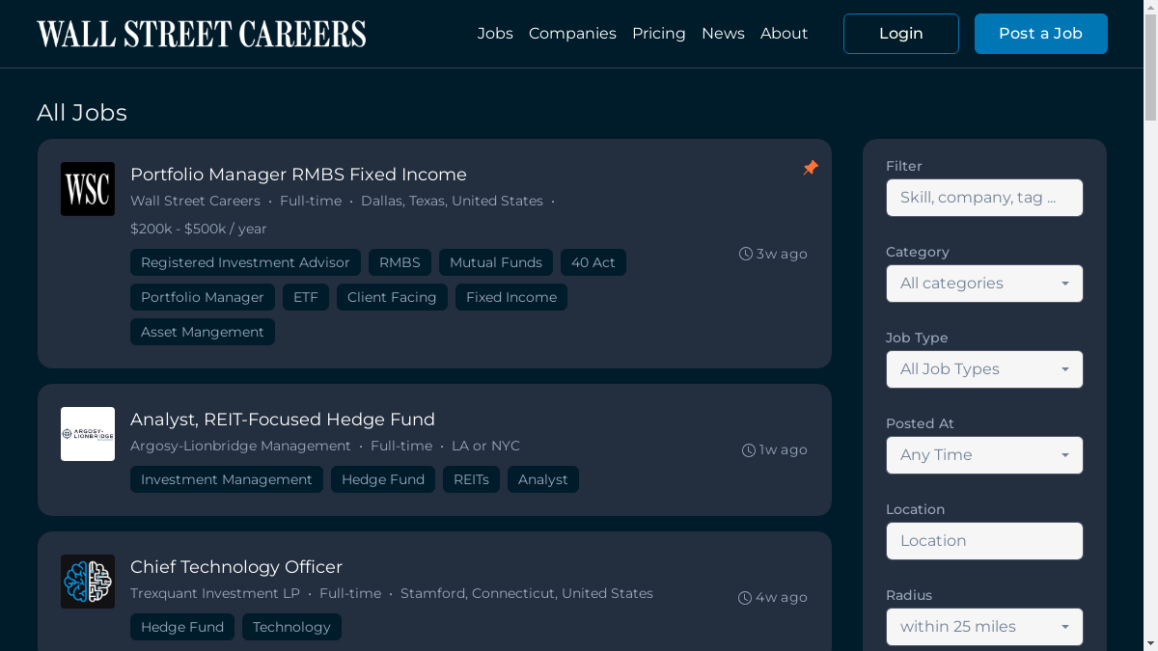Open the Pricing page in navigation
The height and width of the screenshot is (651, 1158).
click(659, 34)
